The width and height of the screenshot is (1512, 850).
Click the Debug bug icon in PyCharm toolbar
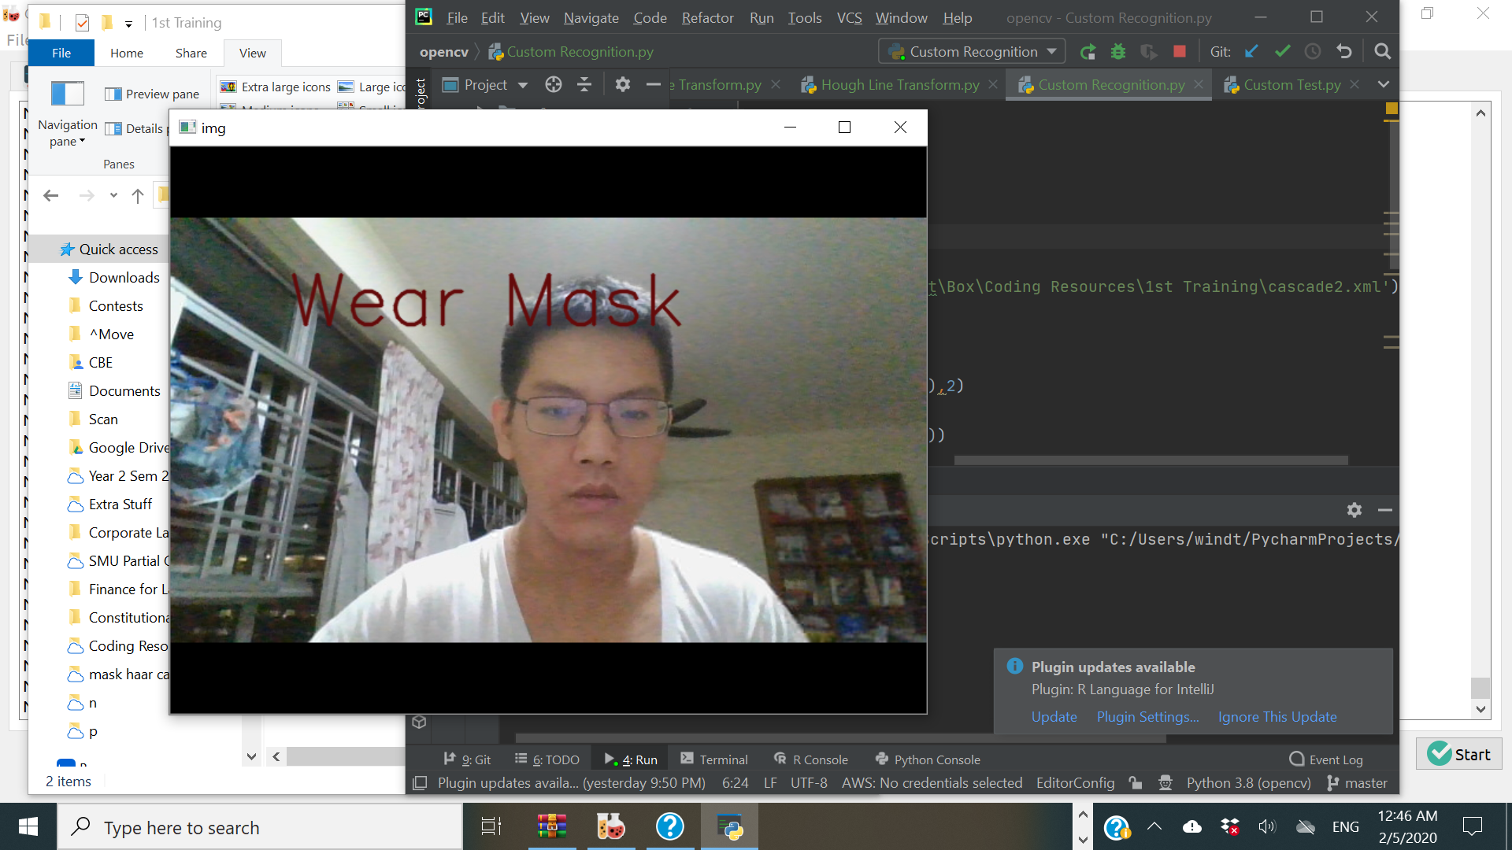pos(1118,52)
